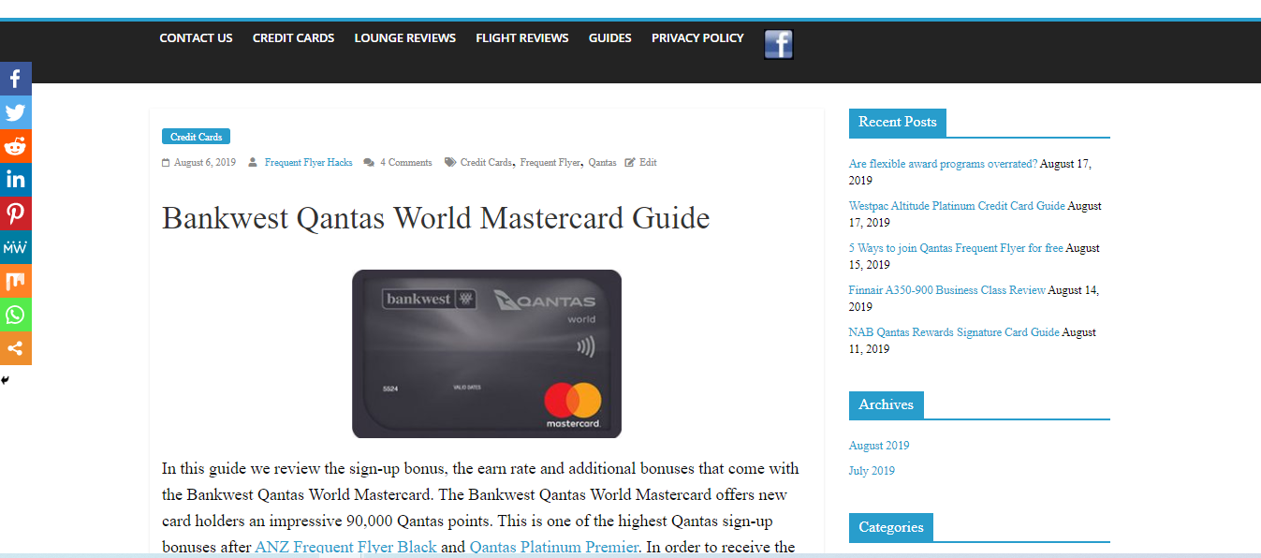
Task: Hide the social share sidebar arrow
Action: [x=5, y=380]
